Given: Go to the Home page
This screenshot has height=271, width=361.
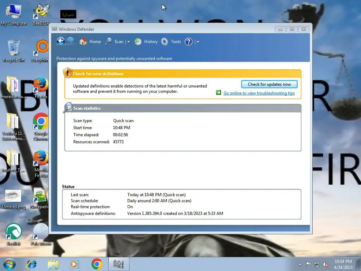Looking at the screenshot, I should tap(95, 42).
